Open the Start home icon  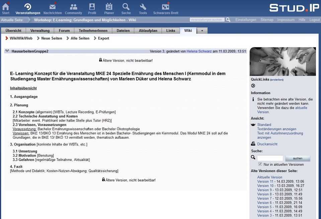[6, 7]
